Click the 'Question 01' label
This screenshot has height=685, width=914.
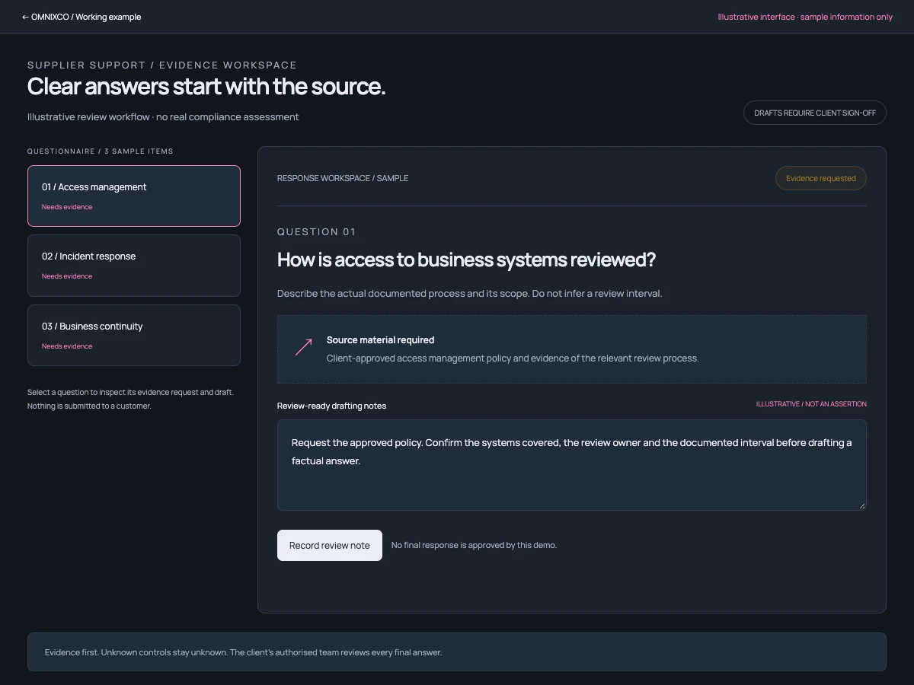click(x=317, y=232)
